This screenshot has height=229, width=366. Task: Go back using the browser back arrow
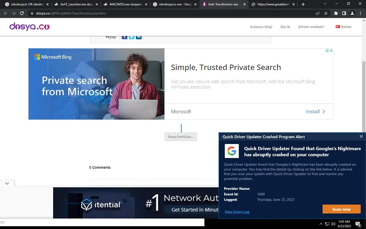[x=6, y=13]
